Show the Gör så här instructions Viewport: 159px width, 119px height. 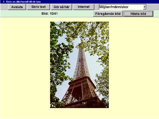click(61, 7)
